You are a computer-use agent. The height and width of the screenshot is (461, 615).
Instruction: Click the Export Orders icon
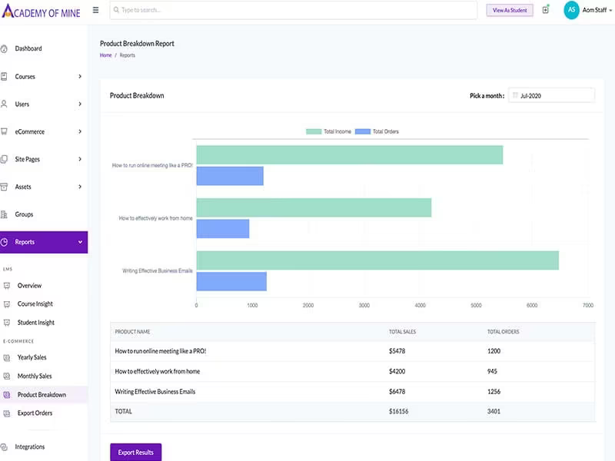(x=7, y=413)
